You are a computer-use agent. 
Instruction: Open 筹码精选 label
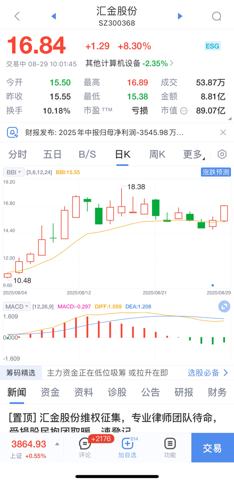pyautogui.click(x=21, y=373)
